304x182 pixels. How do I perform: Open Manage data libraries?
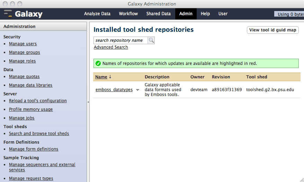pos(30,85)
